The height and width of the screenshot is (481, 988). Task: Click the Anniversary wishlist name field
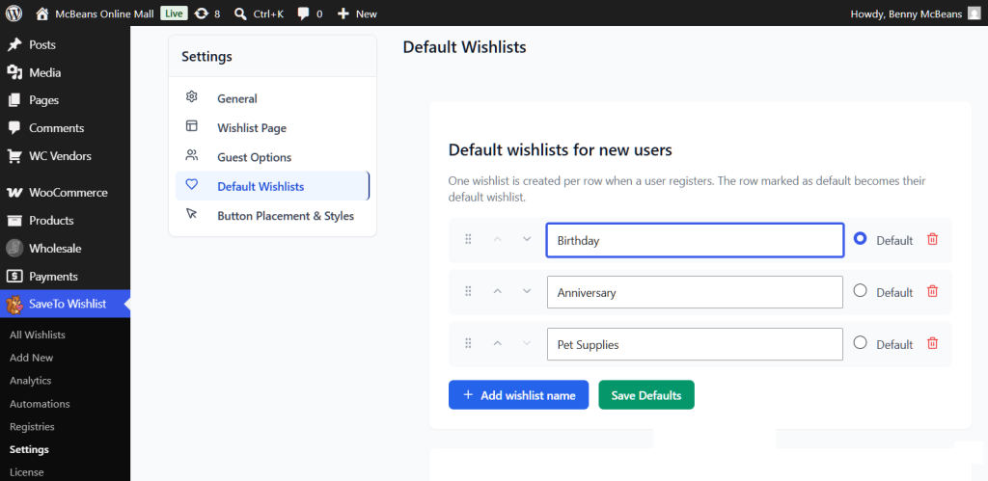[x=695, y=292]
